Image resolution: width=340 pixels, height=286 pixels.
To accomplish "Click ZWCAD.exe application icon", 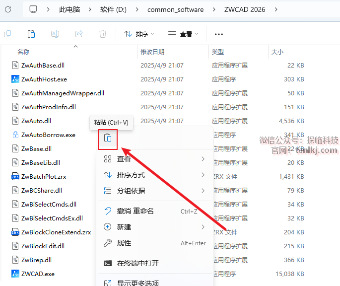I will 15,274.
